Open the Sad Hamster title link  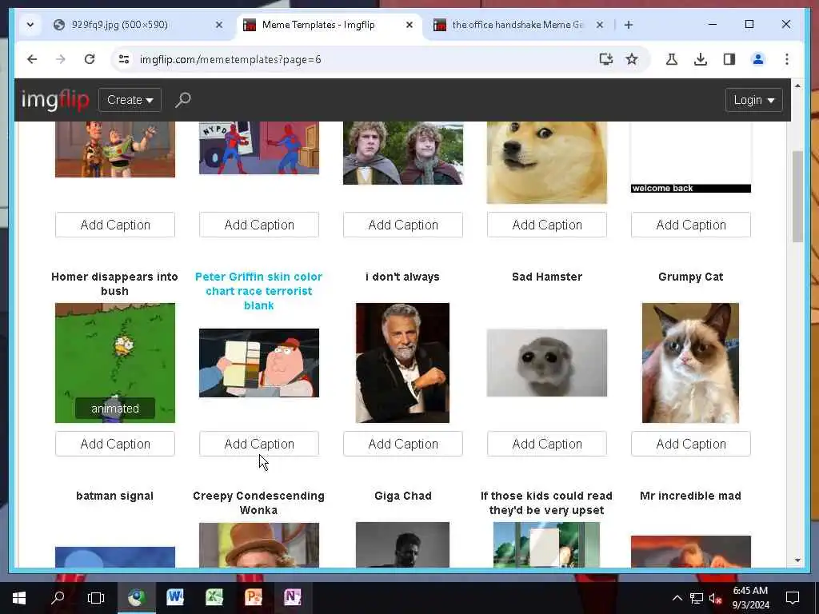[x=547, y=277]
